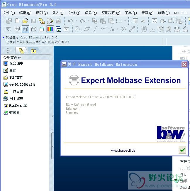Undo the last action
This screenshot has width=190, height=191.
(x=71, y=21)
